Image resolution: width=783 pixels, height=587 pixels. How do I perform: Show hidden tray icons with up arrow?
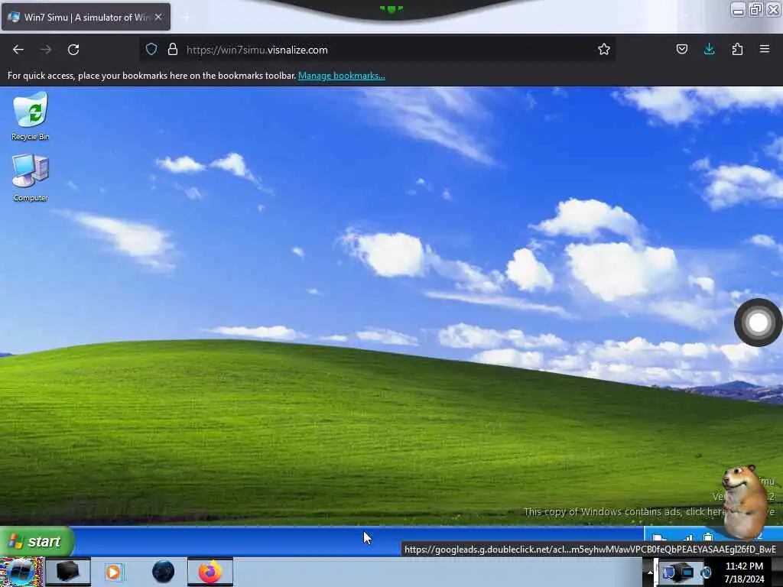coord(650,572)
